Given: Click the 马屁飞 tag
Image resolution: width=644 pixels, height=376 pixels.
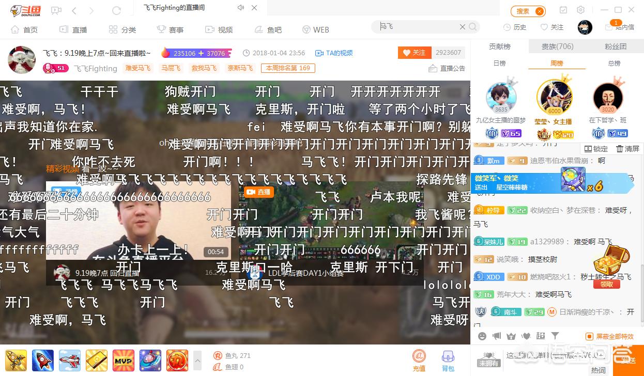Looking at the screenshot, I should click(171, 68).
